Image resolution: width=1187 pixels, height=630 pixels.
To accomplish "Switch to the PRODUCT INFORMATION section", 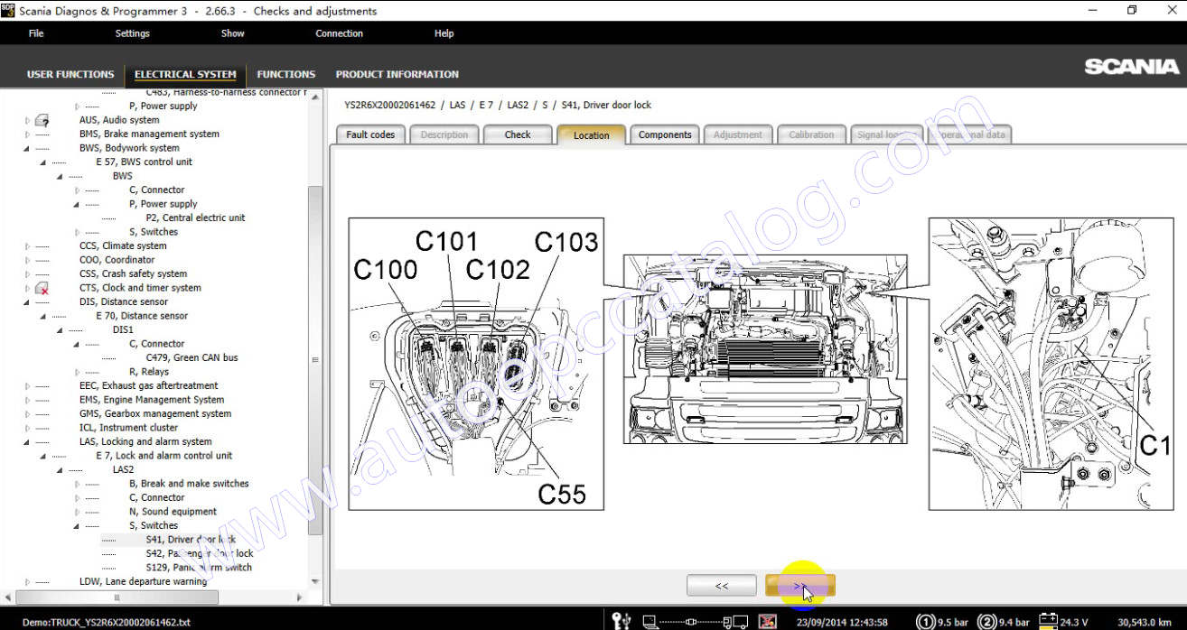I will point(397,74).
